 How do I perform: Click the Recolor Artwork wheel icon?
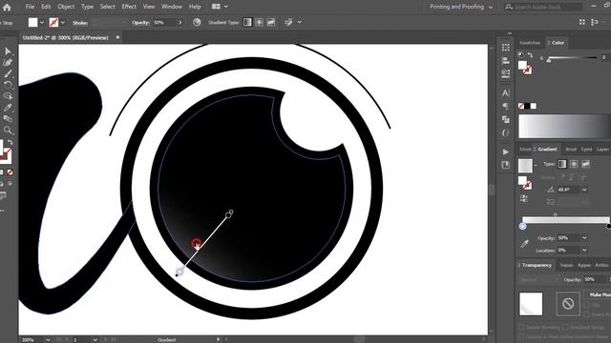pyautogui.click(x=197, y=22)
